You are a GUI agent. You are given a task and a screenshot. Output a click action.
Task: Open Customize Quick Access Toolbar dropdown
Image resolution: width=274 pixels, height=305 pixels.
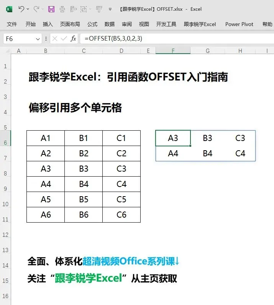(110, 9)
